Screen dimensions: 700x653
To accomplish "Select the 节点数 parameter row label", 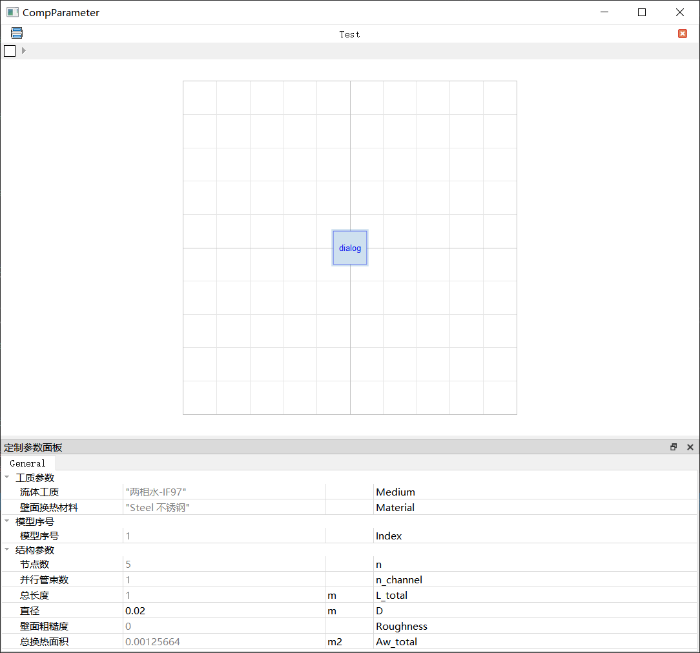I will coord(34,564).
